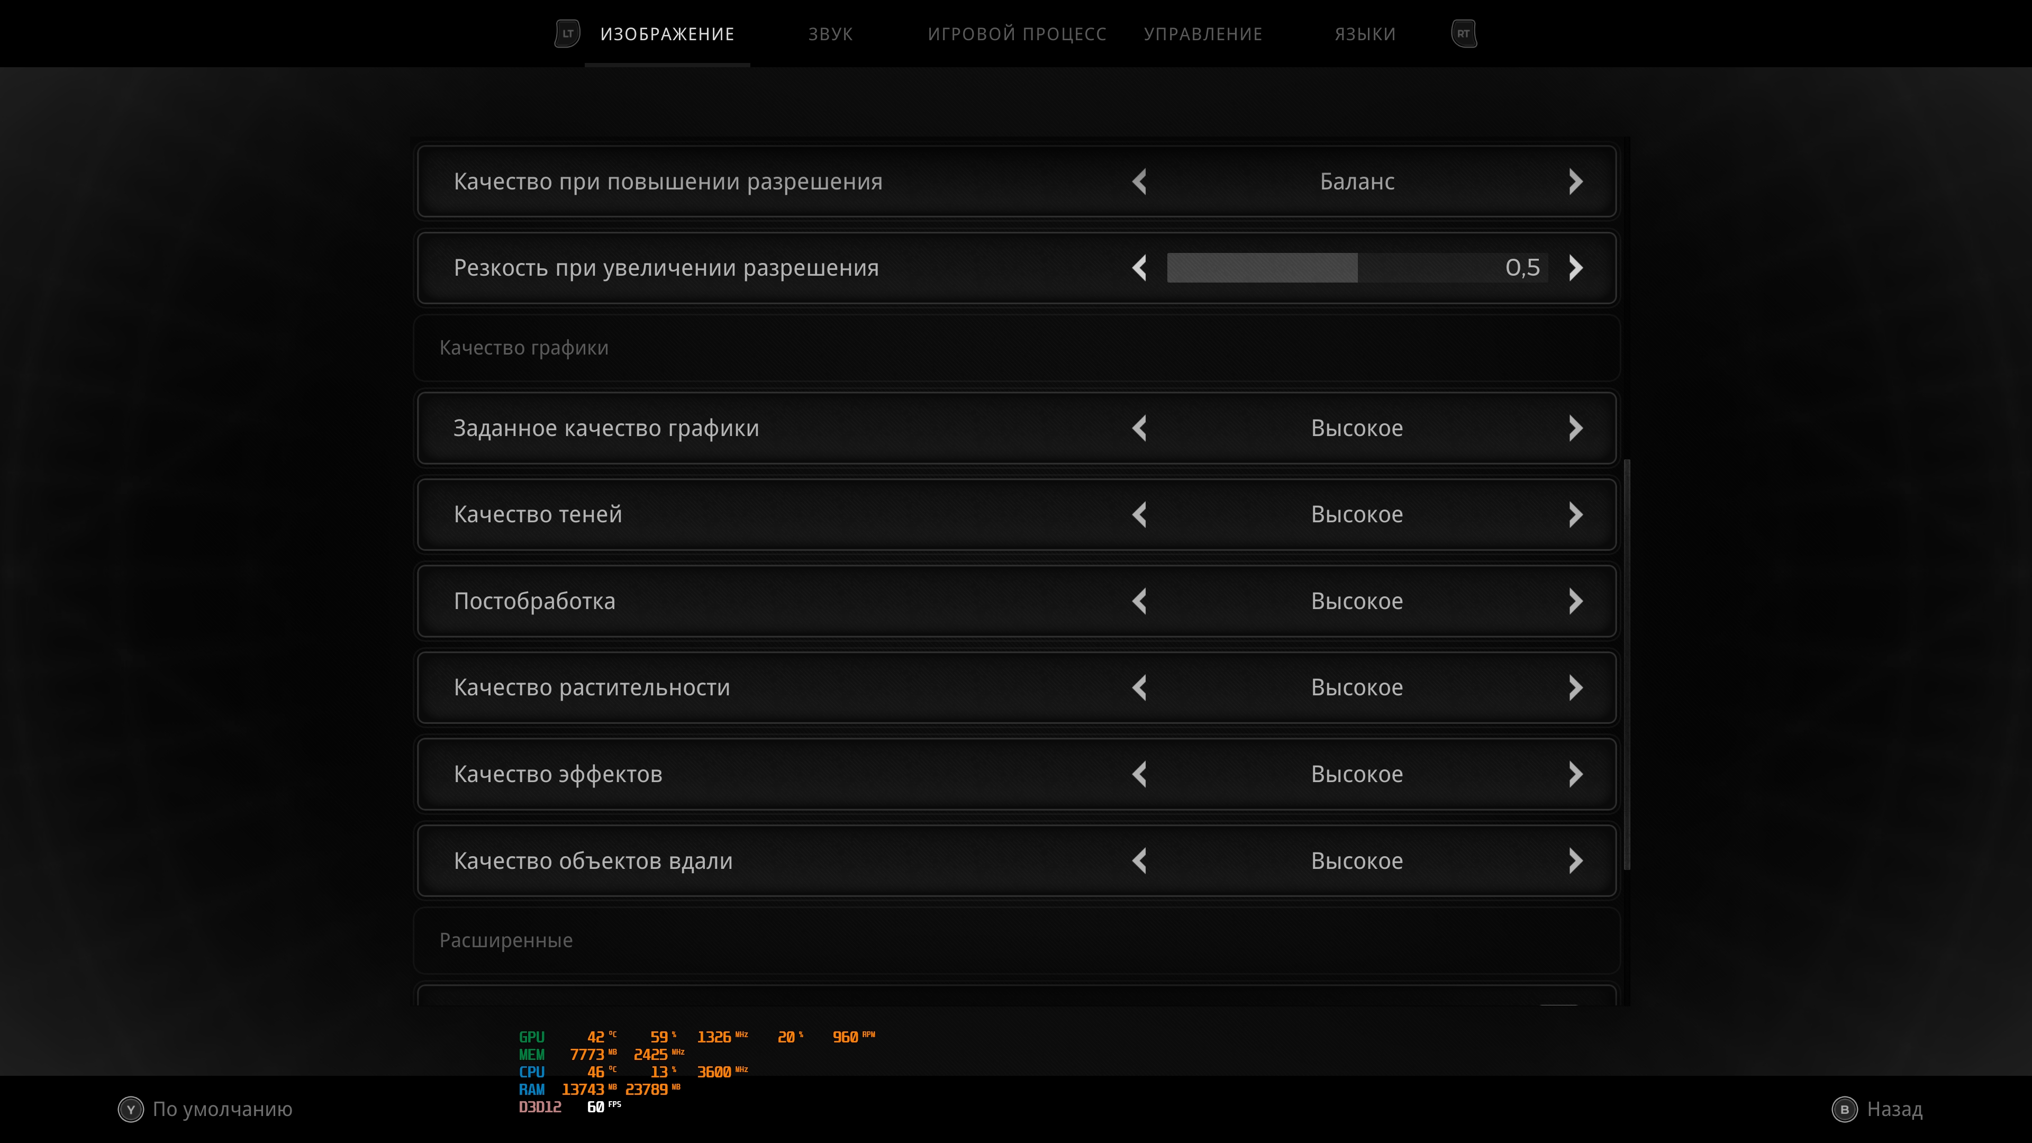2032x1143 pixels.
Task: Click left arrow for Постобработка
Action: click(1139, 602)
